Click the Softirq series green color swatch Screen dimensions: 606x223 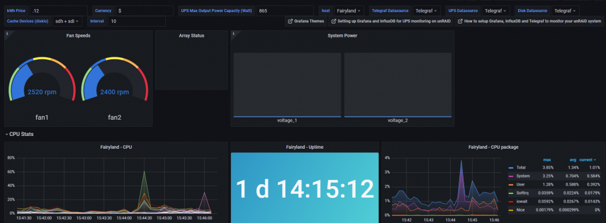tap(511, 193)
